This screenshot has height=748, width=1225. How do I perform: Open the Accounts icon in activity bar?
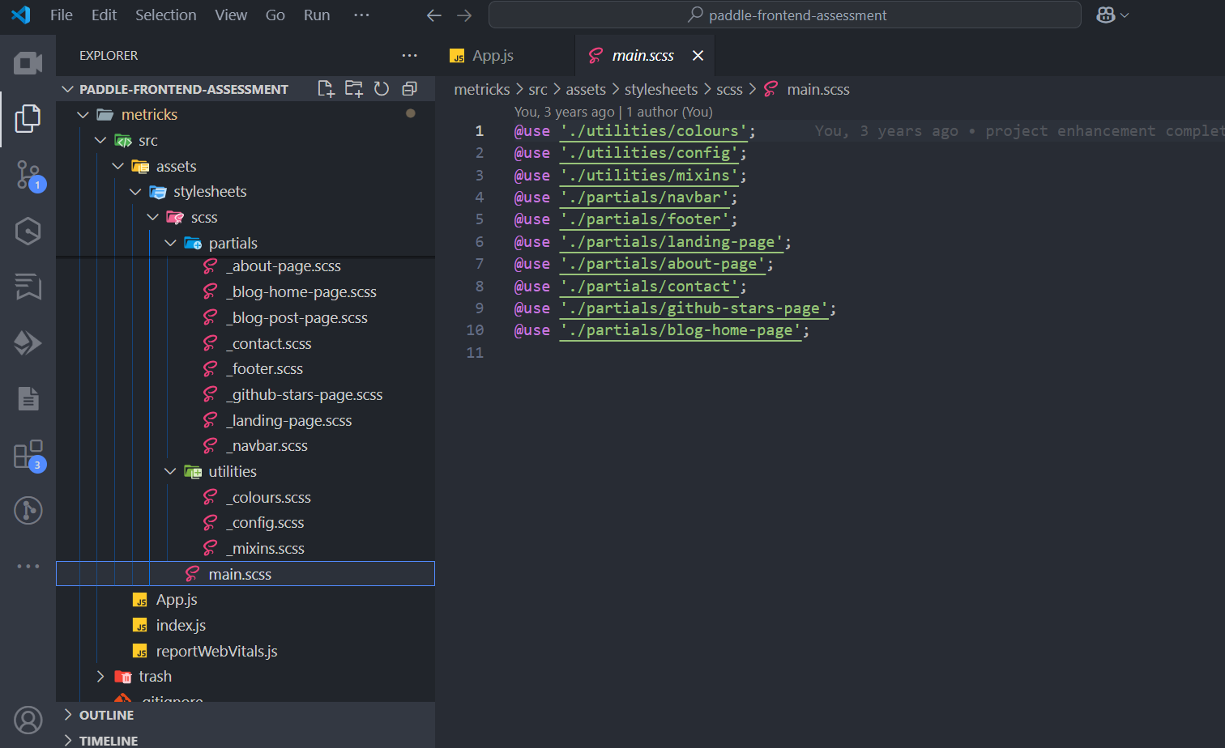pyautogui.click(x=28, y=720)
